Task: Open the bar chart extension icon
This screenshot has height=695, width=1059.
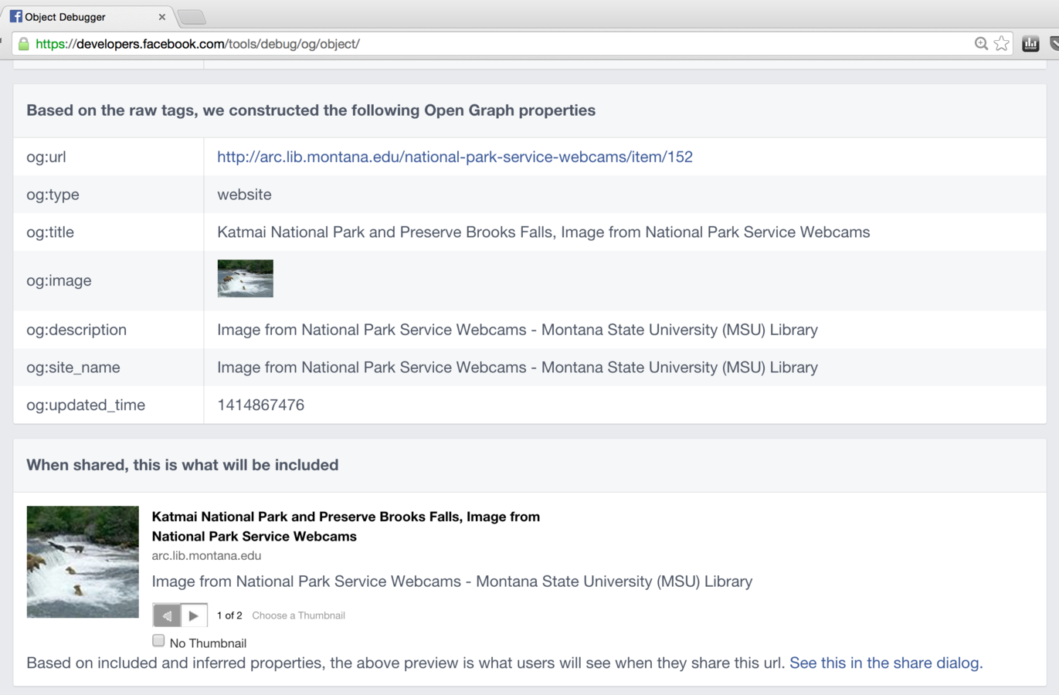Action: click(x=1030, y=44)
